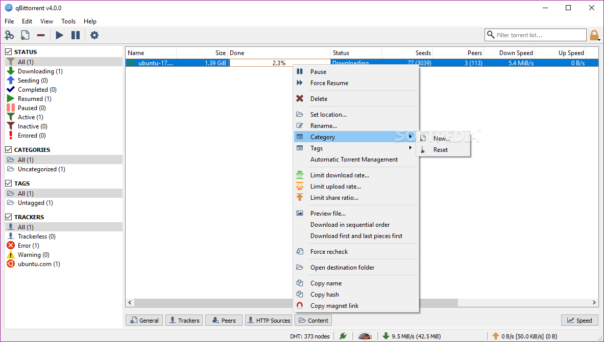Choose New... in Category submenu
Image resolution: width=604 pixels, height=342 pixels.
click(x=443, y=139)
